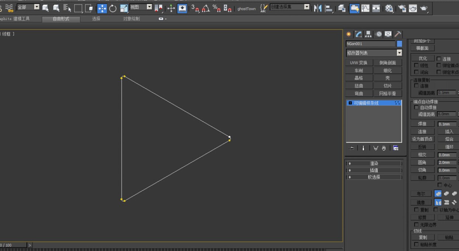Open the Layer Manager icon
Screen dimensions: 459x251
point(342,8)
